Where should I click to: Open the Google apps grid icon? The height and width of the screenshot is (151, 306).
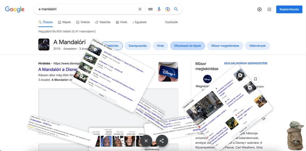point(269,9)
